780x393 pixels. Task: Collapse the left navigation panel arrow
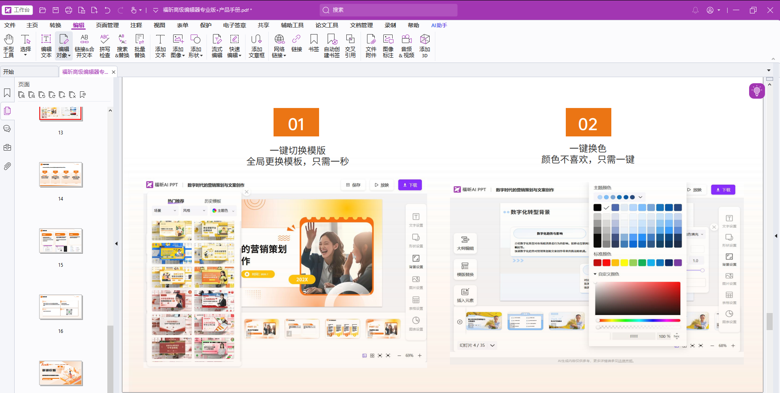[x=116, y=244]
